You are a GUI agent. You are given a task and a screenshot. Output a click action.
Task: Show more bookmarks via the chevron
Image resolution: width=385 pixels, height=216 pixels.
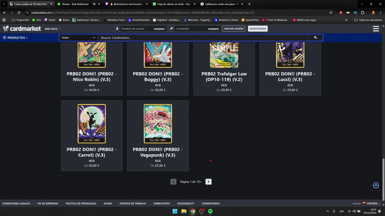click(346, 20)
